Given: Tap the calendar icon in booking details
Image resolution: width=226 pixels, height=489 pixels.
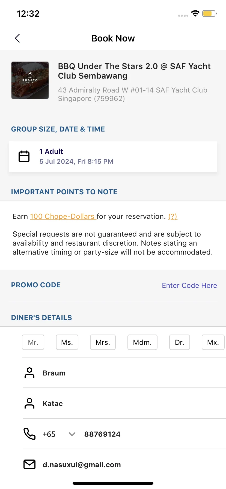Looking at the screenshot, I should tap(24, 156).
